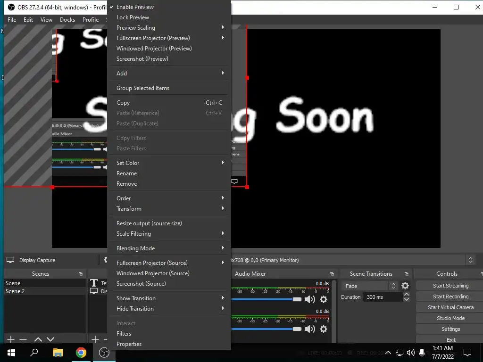Open the system tray volume icon
Viewport: 483px width, 362px height.
(411, 353)
